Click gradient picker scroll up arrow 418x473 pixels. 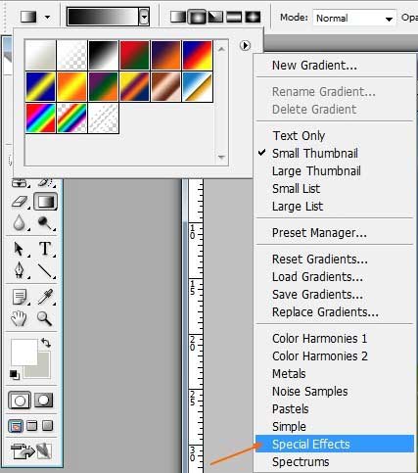click(x=221, y=49)
